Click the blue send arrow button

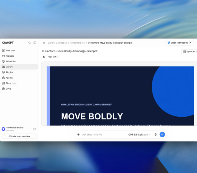(162, 135)
